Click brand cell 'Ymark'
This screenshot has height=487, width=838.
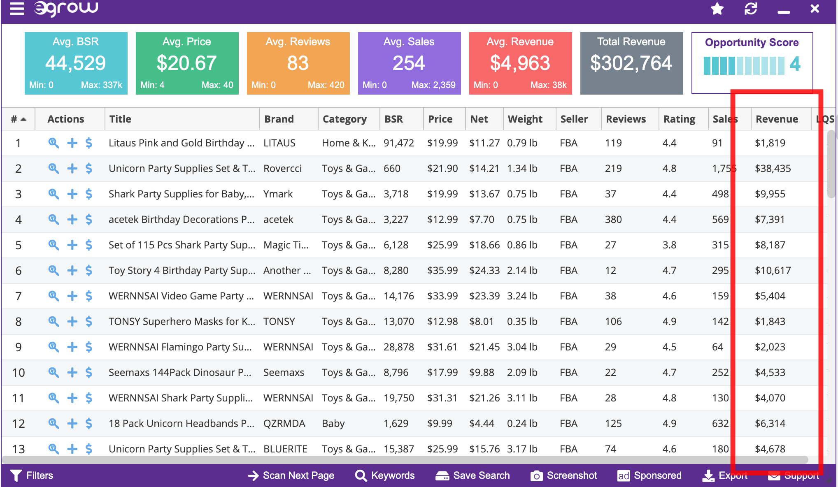(x=278, y=194)
